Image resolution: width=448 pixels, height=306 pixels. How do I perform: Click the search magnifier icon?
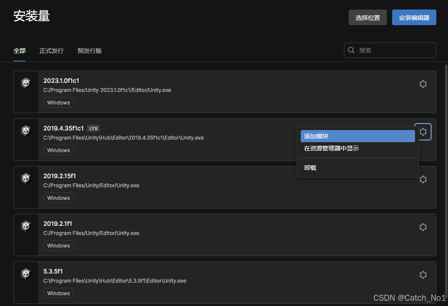pos(351,50)
